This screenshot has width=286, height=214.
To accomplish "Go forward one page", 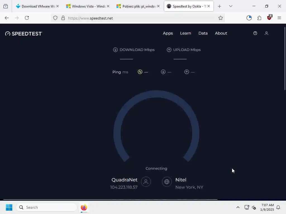I will point(17,18).
